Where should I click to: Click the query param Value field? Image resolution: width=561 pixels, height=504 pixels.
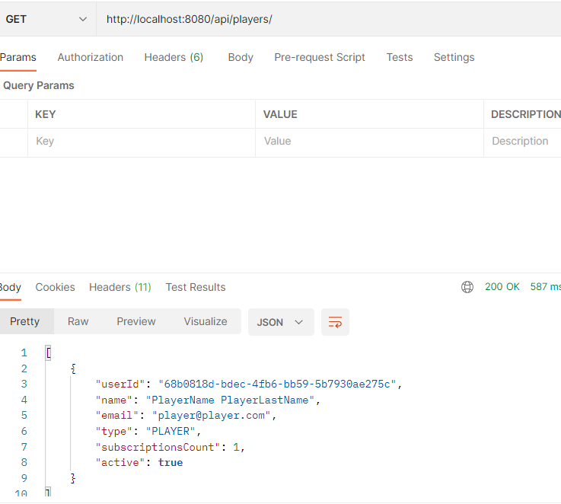point(369,141)
